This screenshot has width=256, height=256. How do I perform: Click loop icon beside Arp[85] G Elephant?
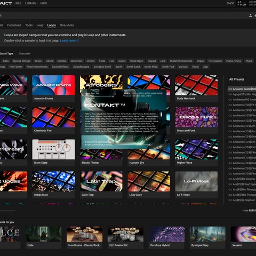[x=230, y=200]
